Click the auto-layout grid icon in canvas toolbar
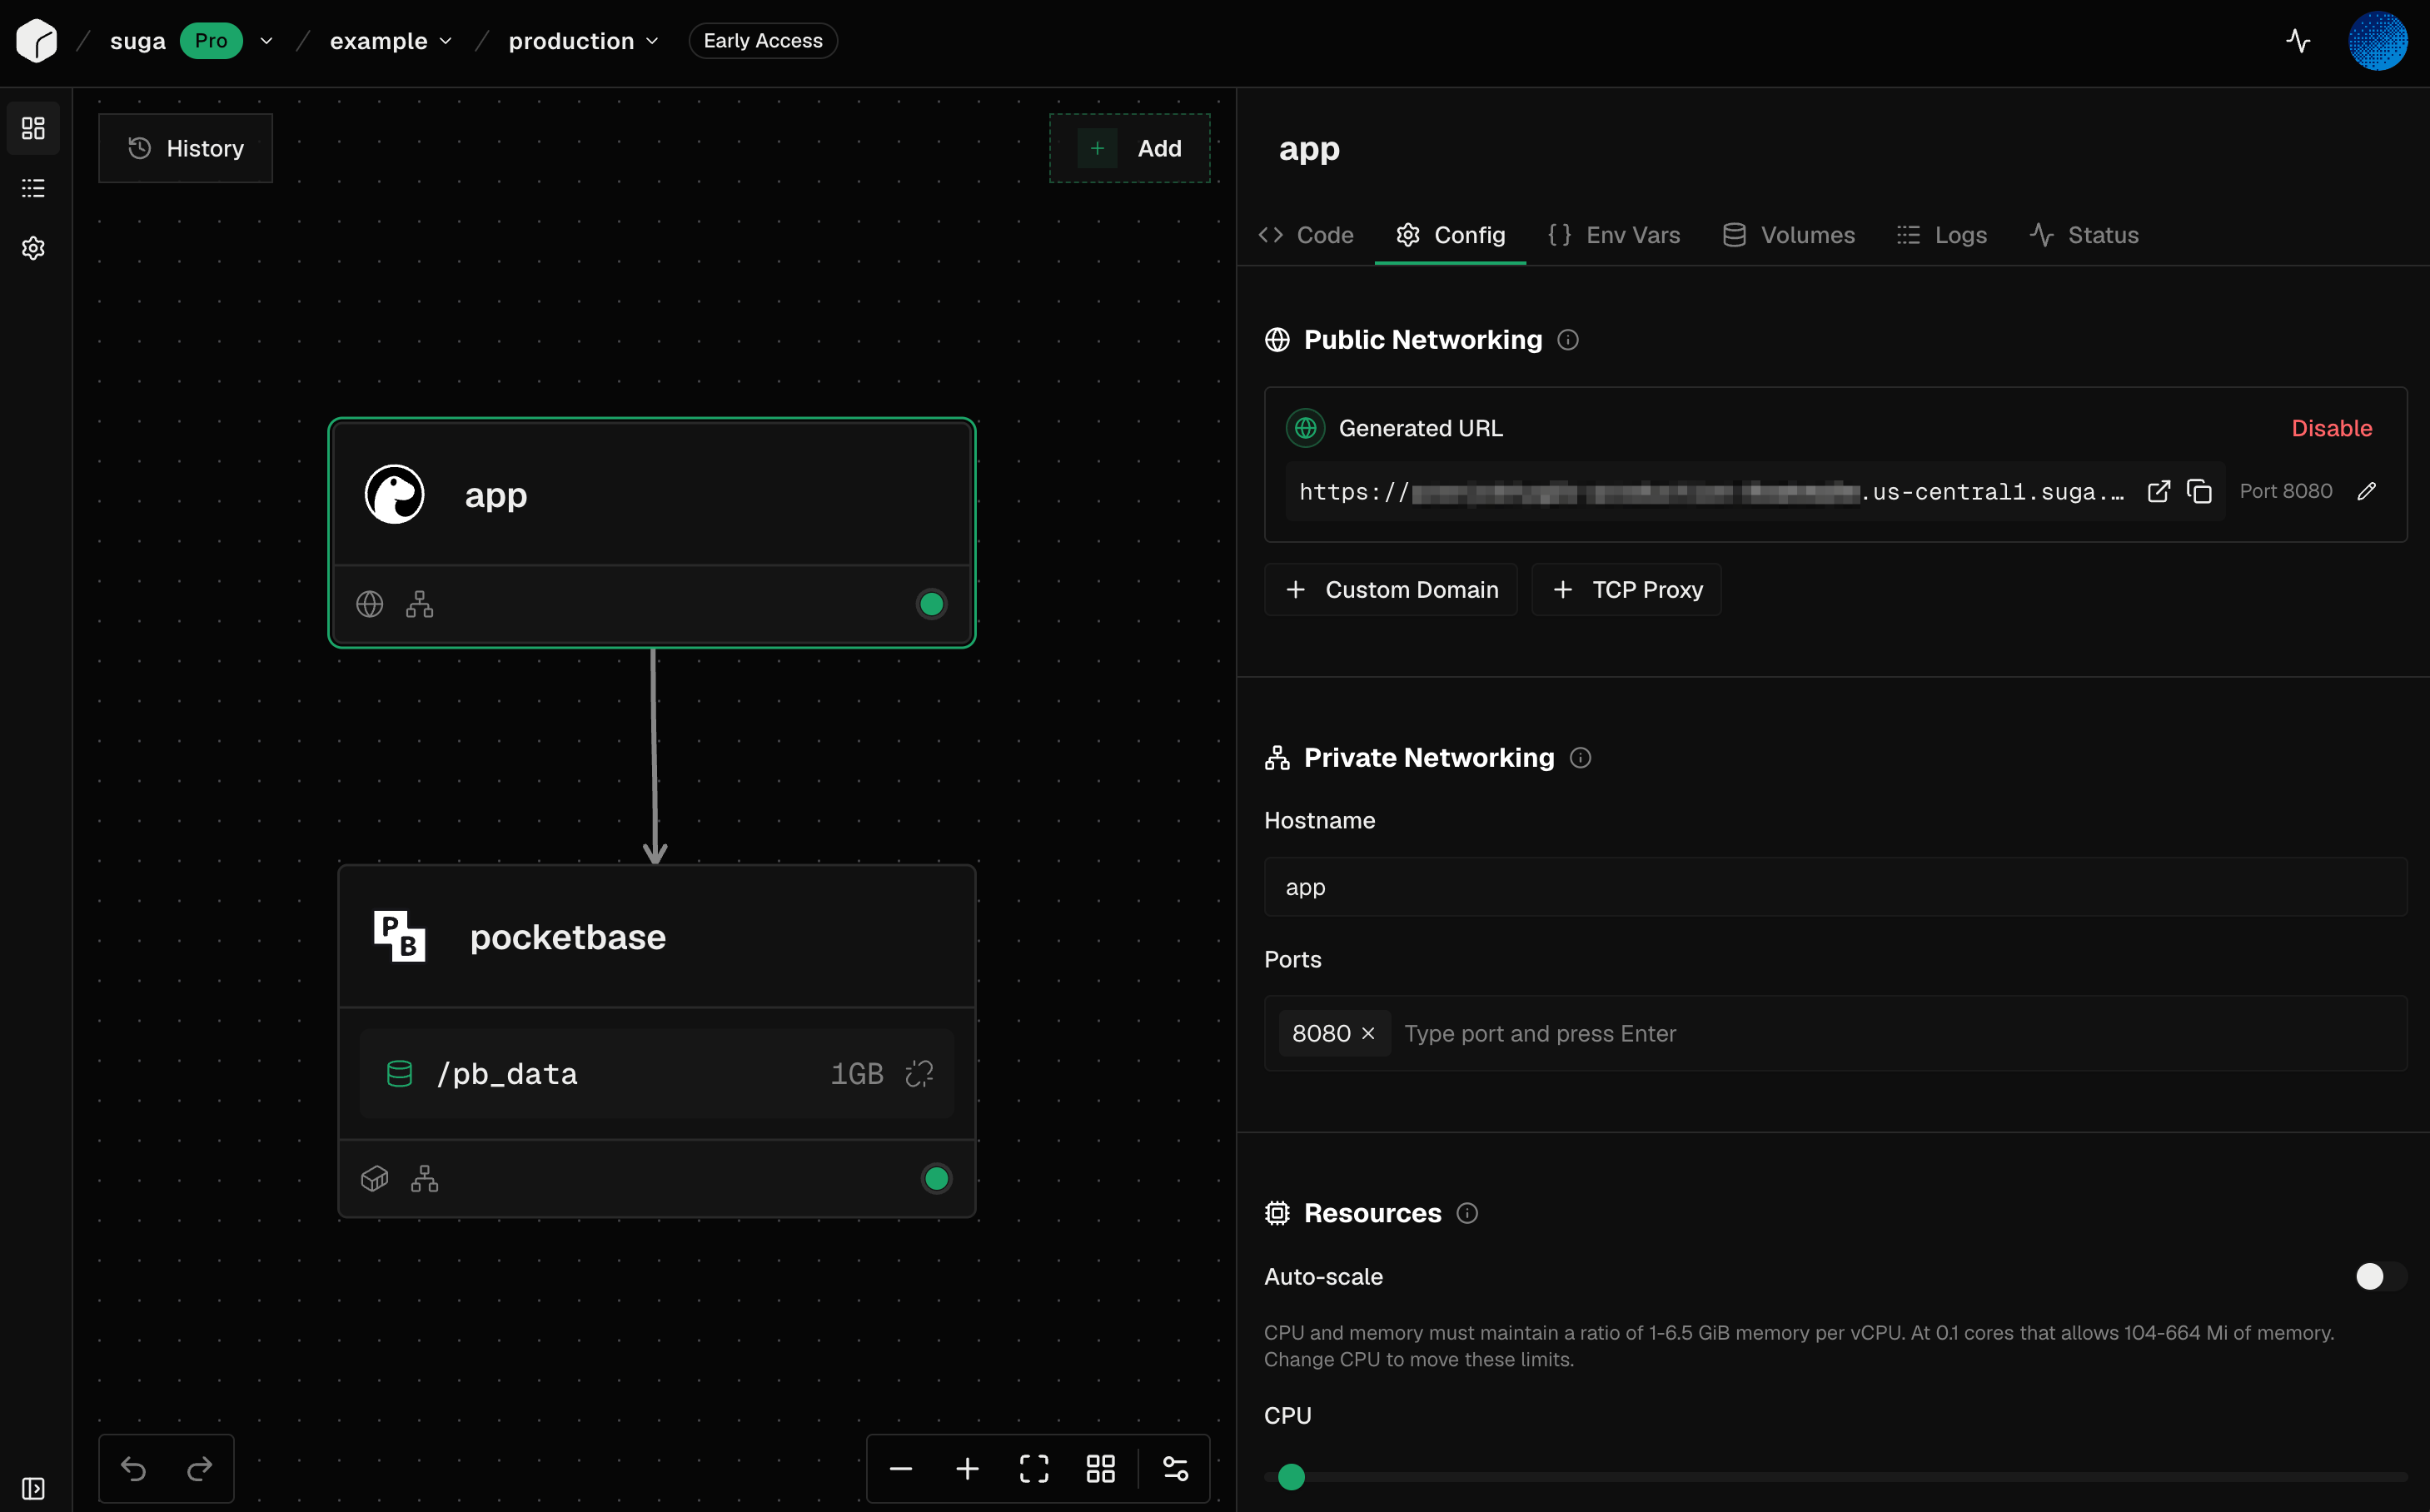Screen dimensions: 2430x1512 click(x=1100, y=1468)
